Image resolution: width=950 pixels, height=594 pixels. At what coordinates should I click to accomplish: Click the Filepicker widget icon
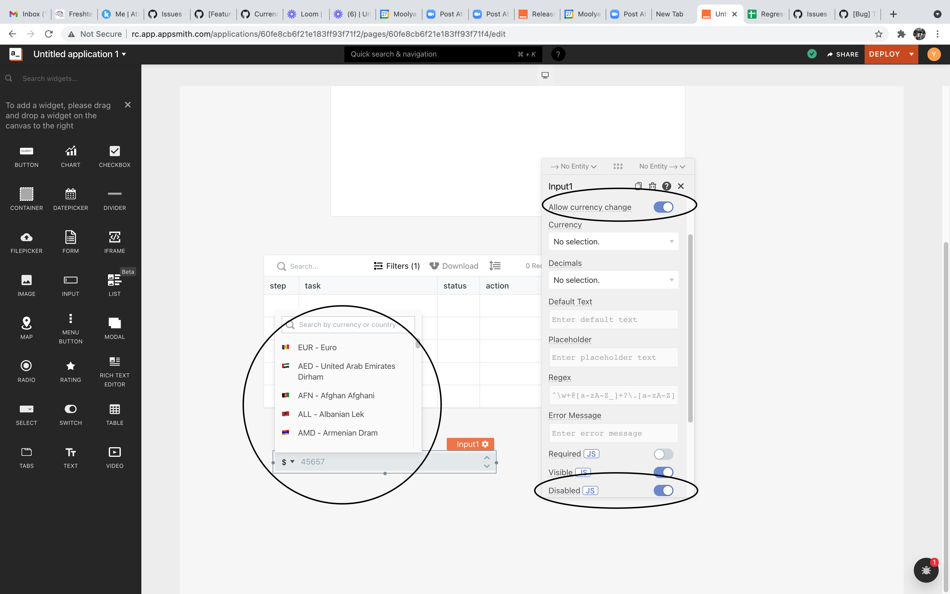pos(26,237)
